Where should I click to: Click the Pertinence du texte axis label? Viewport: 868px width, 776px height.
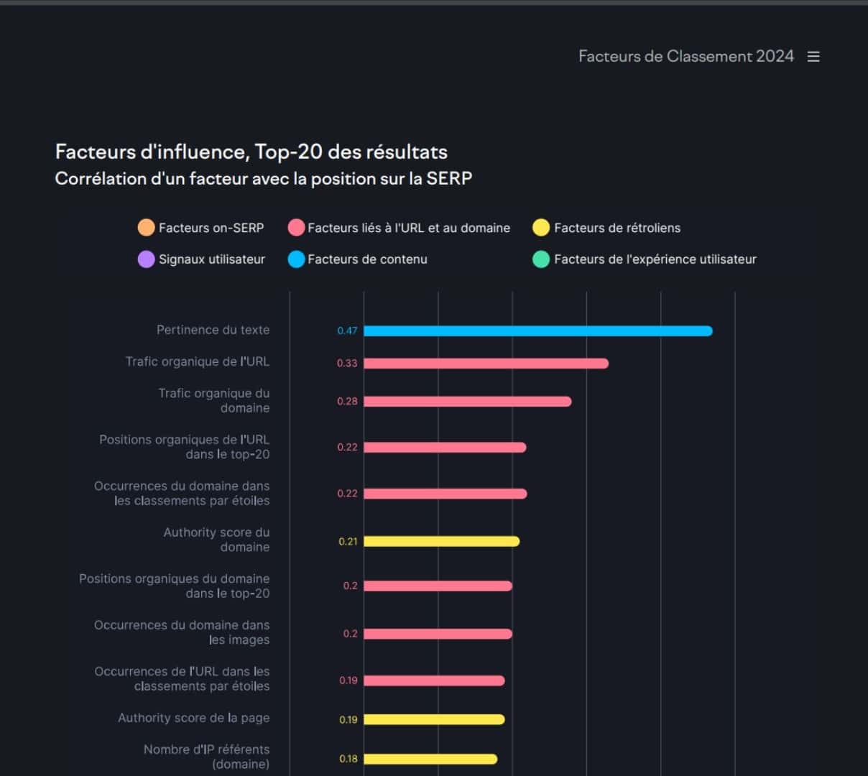click(213, 330)
